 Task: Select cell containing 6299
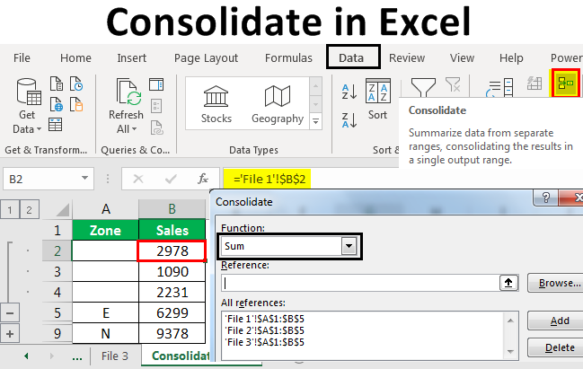(x=172, y=313)
